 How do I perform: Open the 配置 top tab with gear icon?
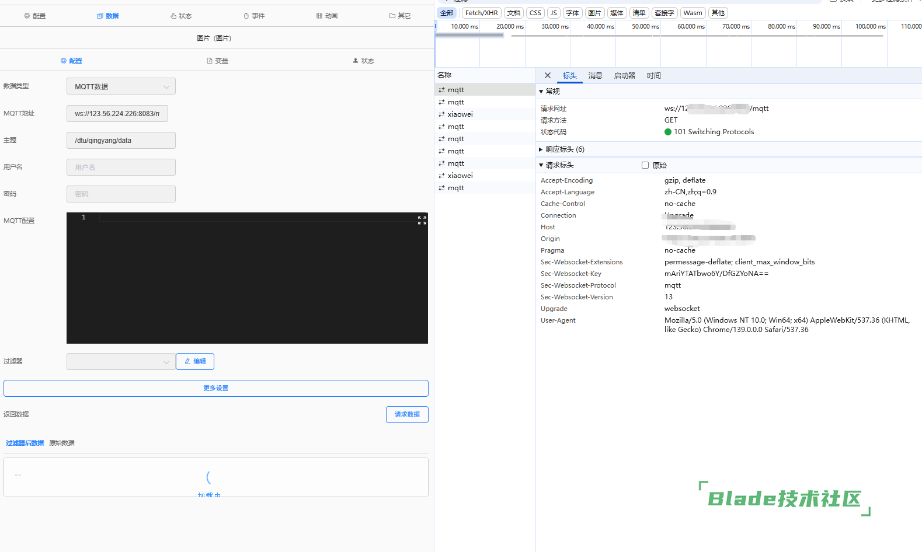coord(35,16)
